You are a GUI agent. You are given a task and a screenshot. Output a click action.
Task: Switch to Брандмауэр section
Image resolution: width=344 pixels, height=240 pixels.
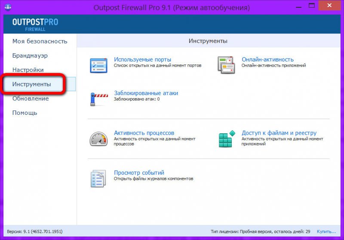(30, 55)
